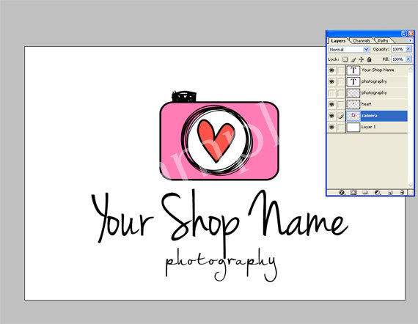Toggle Lock transparent pixels icon
Image resolution: width=418 pixels, height=324 pixels.
[345, 59]
